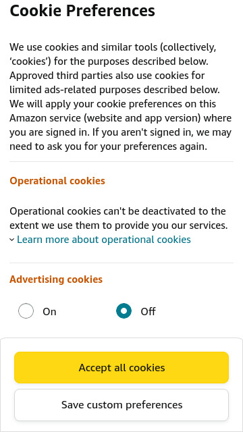This screenshot has height=432, width=243.
Task: Click the divider line above Operational cookies
Action: 122,162
